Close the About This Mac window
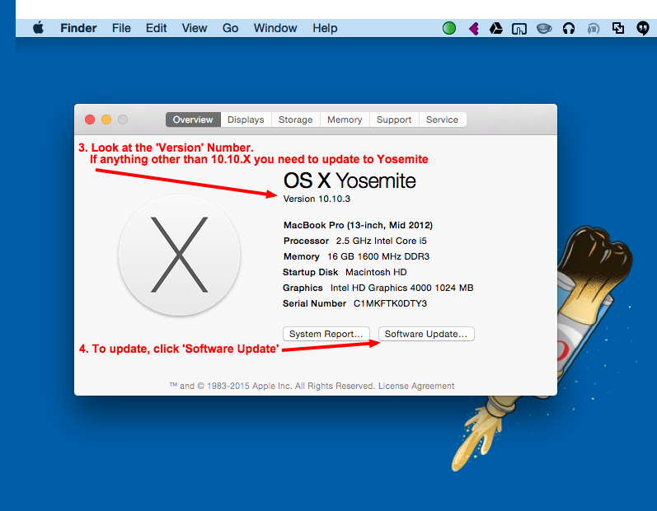 coord(90,120)
